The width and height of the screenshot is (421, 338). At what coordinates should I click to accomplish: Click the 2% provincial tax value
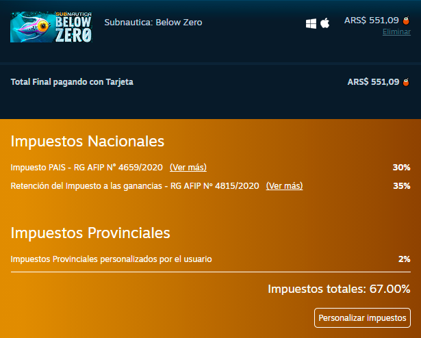(404, 259)
